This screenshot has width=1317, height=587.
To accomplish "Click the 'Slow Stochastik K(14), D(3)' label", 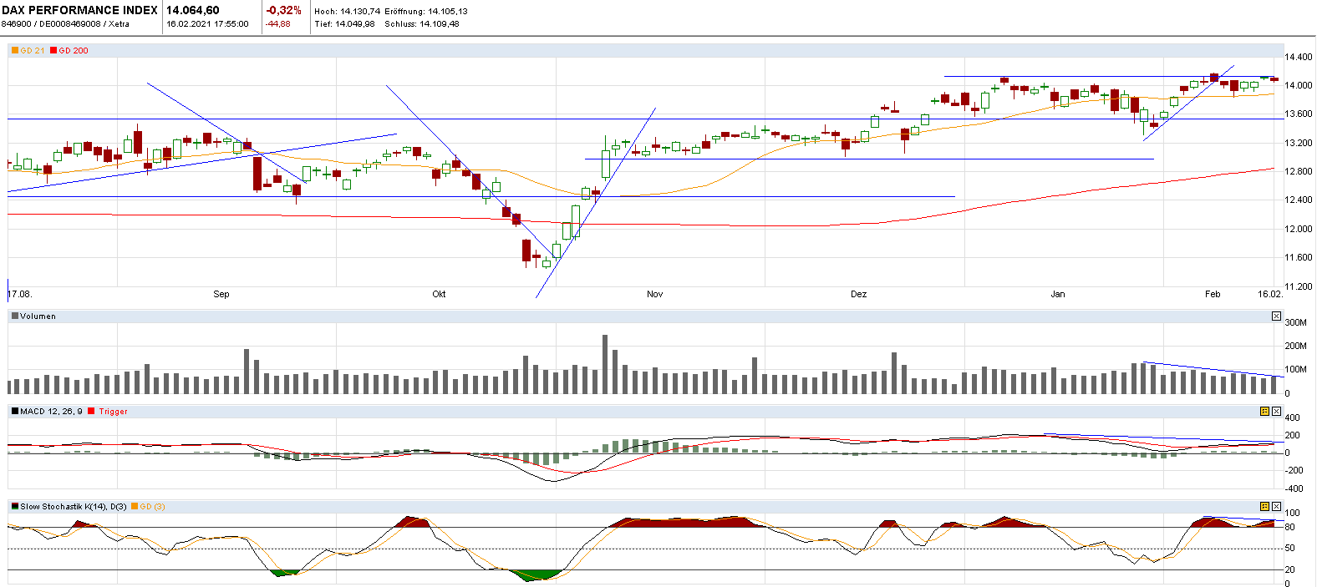I will (74, 506).
